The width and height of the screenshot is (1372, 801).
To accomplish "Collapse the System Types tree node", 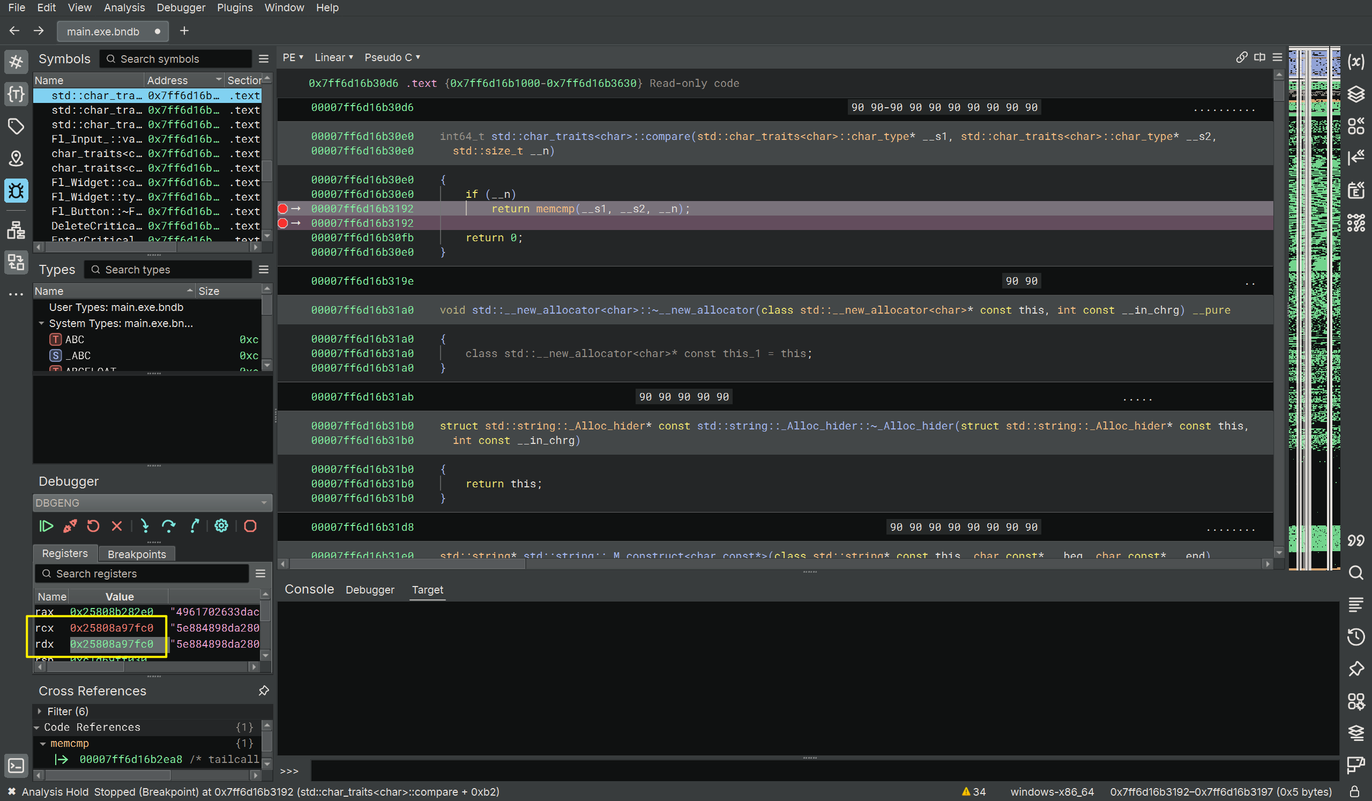I will click(x=41, y=323).
